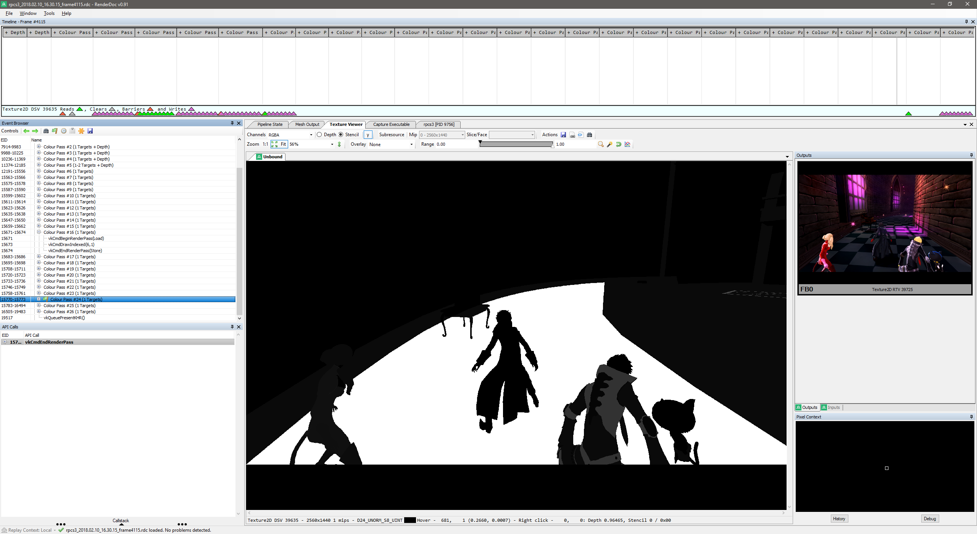This screenshot has width=977, height=534.
Task: Enable gamma correction with the γ toggle
Action: click(x=368, y=134)
